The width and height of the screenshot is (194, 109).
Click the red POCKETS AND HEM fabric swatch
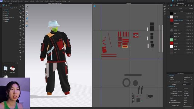(x=172, y=20)
